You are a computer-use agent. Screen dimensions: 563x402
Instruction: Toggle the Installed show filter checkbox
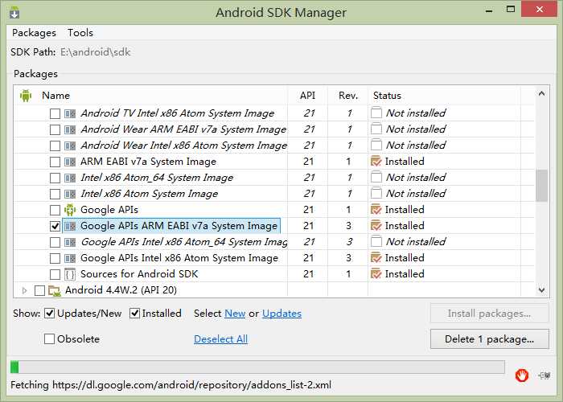(x=134, y=314)
